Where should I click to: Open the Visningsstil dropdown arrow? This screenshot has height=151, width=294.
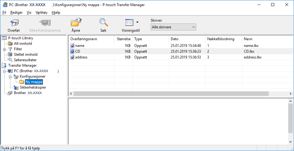pyautogui.click(x=138, y=22)
